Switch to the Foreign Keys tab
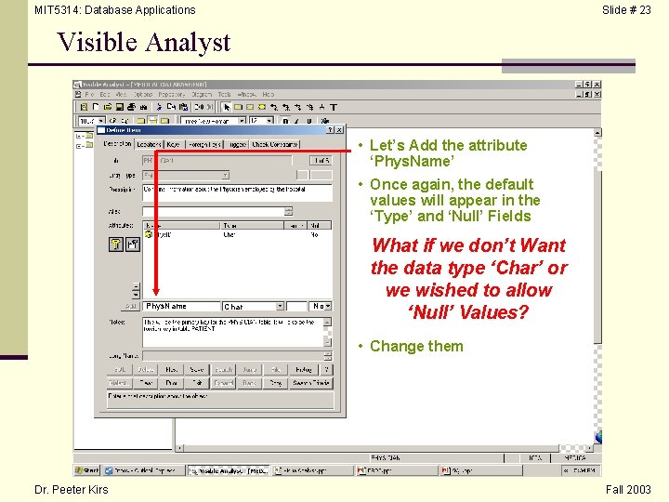Screen dimensions: 669x502 tap(204, 145)
